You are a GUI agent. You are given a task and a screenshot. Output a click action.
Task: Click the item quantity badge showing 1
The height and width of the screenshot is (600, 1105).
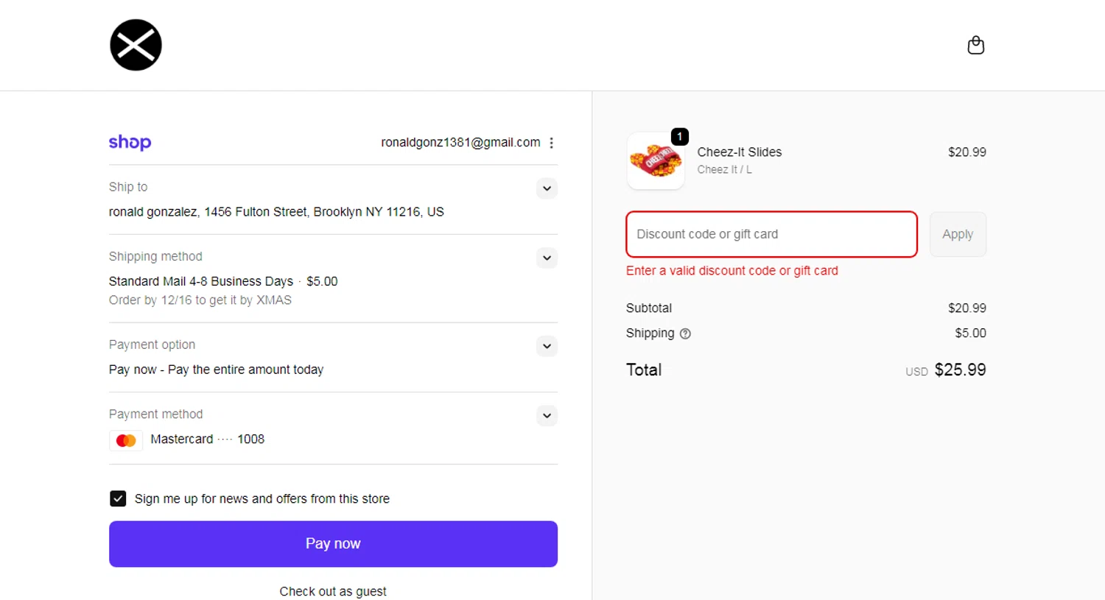679,137
